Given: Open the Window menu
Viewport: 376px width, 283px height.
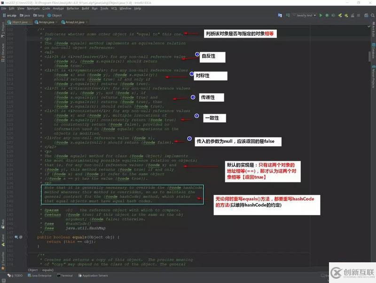Looking at the screenshot, I should point(125,8).
